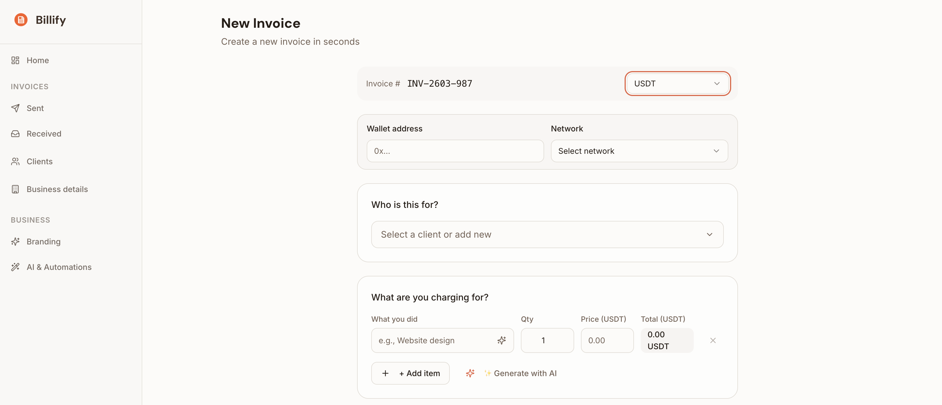Click the Home grid icon

pyautogui.click(x=15, y=60)
